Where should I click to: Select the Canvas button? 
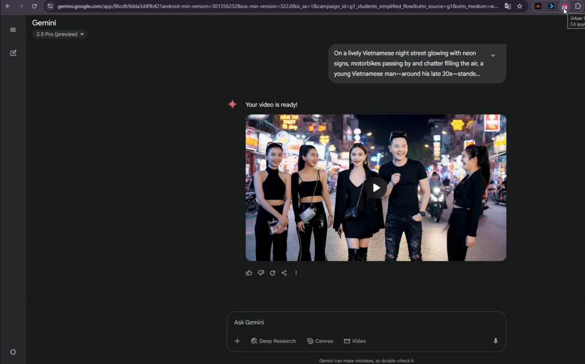(320, 341)
